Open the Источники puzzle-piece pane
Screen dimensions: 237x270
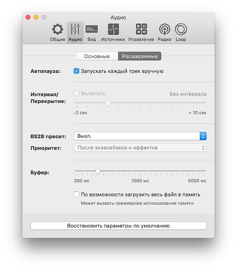click(x=113, y=32)
